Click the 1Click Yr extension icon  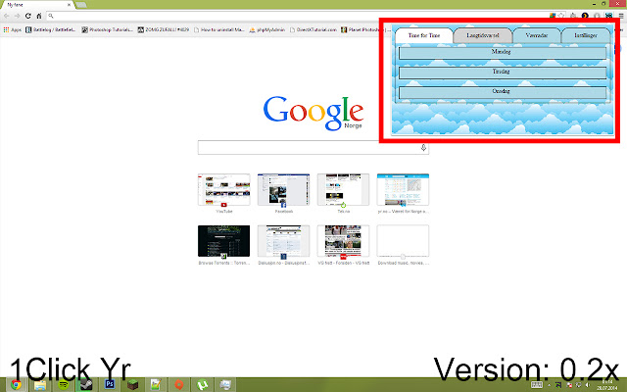(608, 16)
